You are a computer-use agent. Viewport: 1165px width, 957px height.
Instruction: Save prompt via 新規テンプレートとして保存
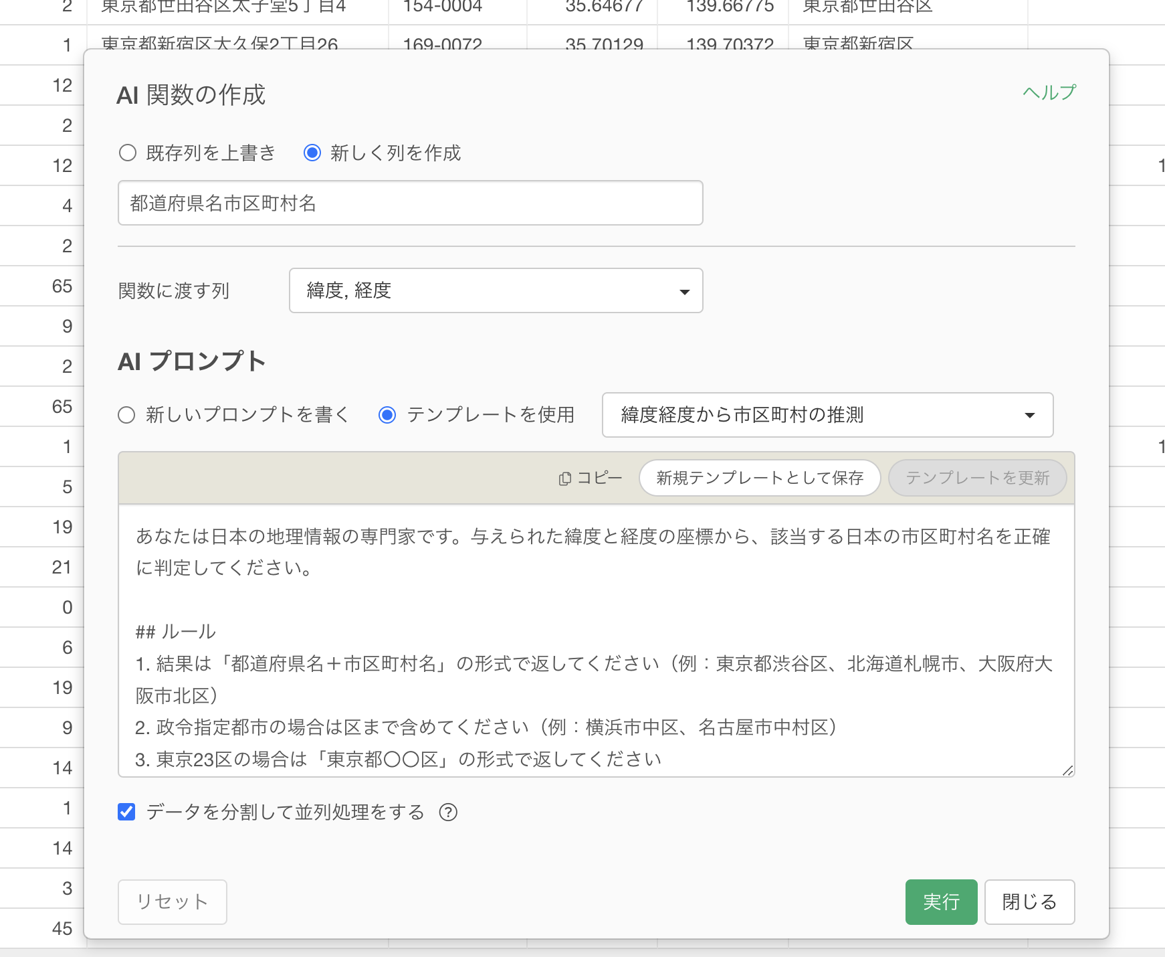click(x=759, y=478)
